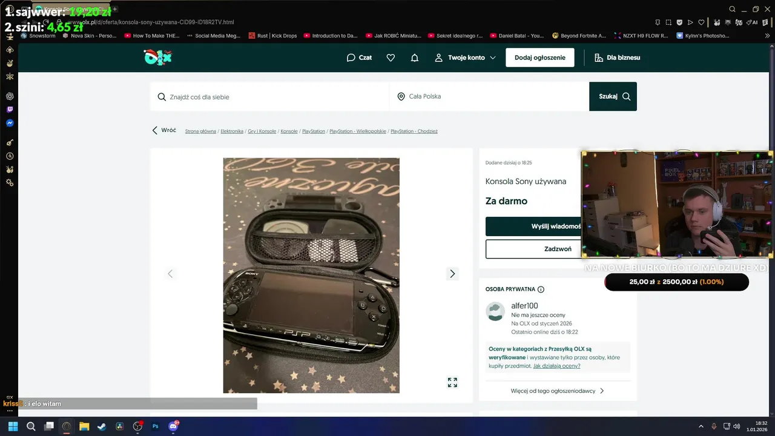Open 'Social Media Meg...' bookmark
Viewport: 775px width, 436px height.
(214, 36)
